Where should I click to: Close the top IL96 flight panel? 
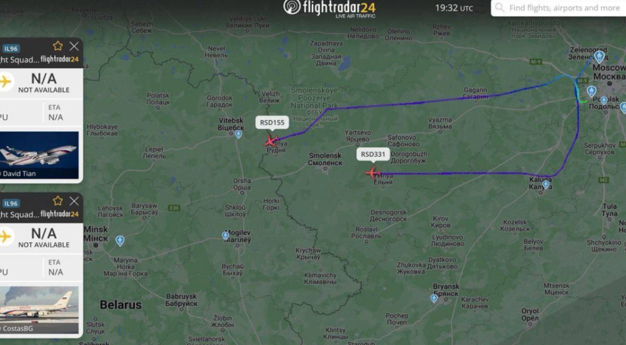[74, 46]
